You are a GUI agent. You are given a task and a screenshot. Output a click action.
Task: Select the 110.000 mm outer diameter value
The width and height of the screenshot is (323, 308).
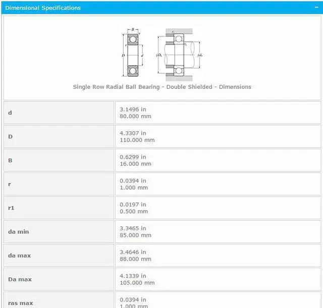[137, 140]
